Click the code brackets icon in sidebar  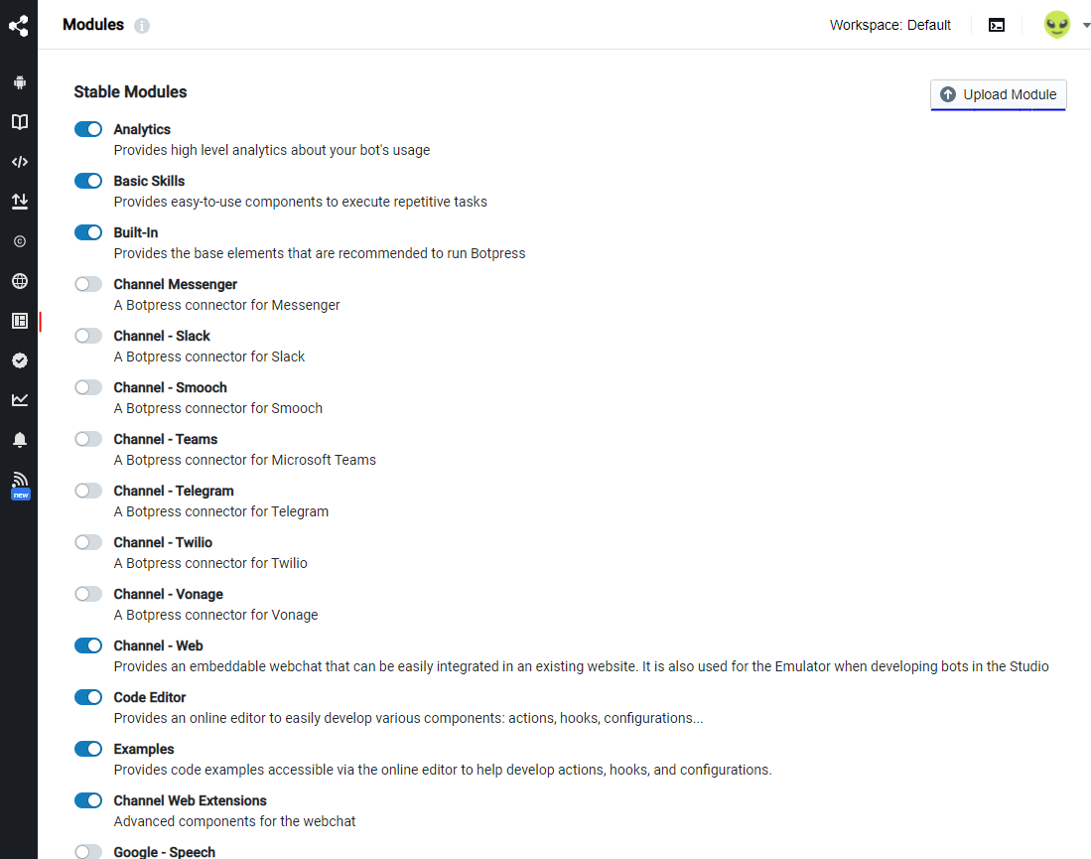(x=19, y=162)
